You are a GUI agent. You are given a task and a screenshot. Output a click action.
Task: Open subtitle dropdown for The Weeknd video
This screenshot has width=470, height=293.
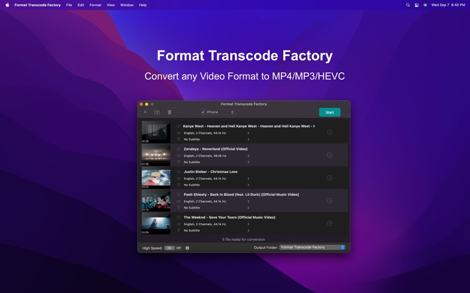(216, 230)
